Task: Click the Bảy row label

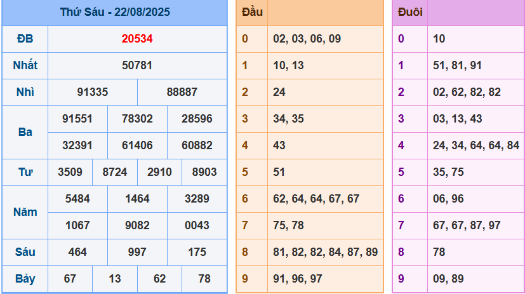Action: click(25, 279)
